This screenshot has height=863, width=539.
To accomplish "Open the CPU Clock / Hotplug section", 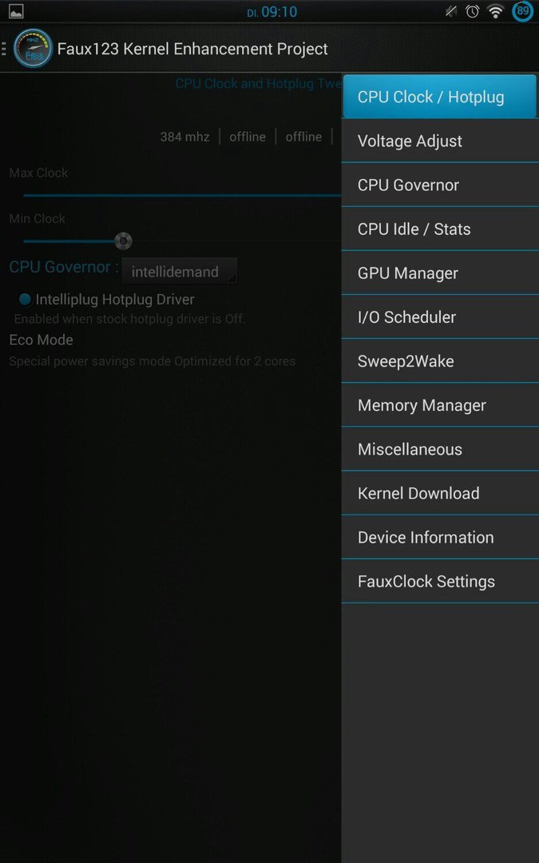I will [439, 97].
